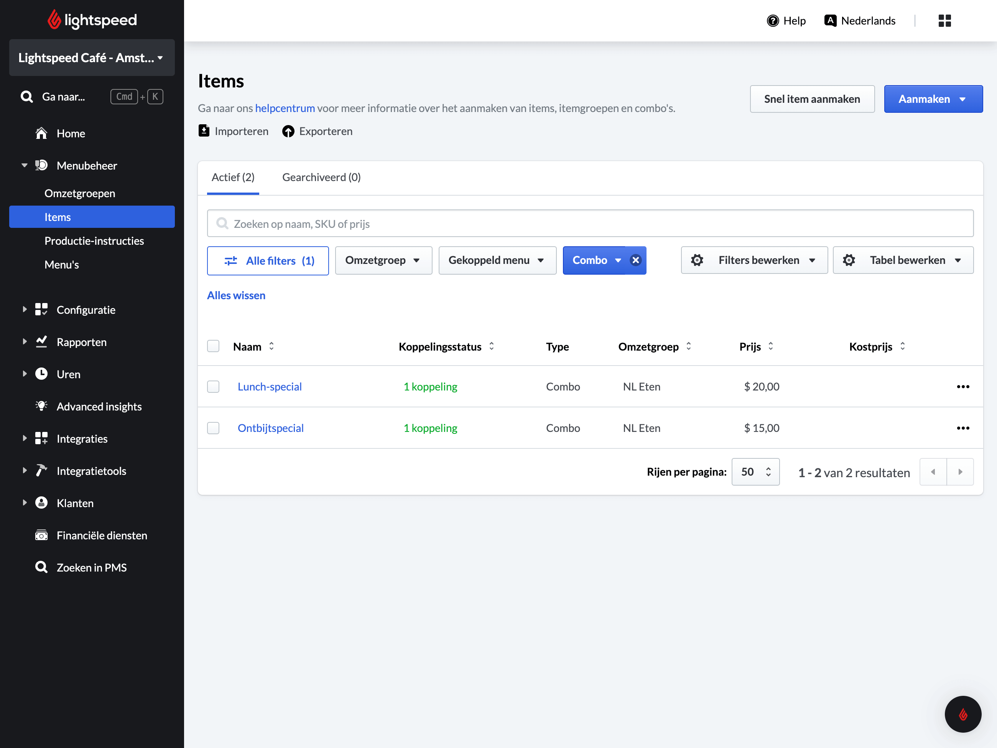
Task: Click 1 koppeling for Ontbijtspecial
Action: (431, 428)
